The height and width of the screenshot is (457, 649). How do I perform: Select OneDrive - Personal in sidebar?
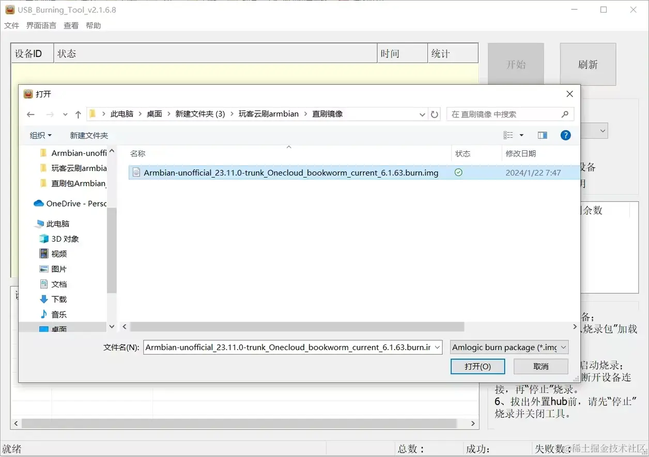[x=70, y=203]
